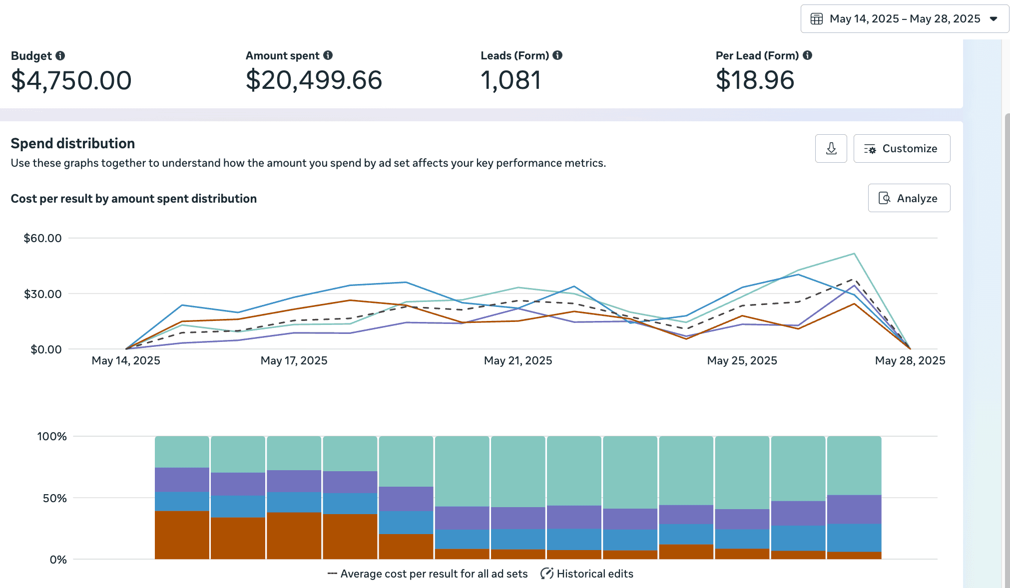This screenshot has height=588, width=1010.
Task: Click the $20,499.66 amount spent value
Action: click(x=314, y=80)
